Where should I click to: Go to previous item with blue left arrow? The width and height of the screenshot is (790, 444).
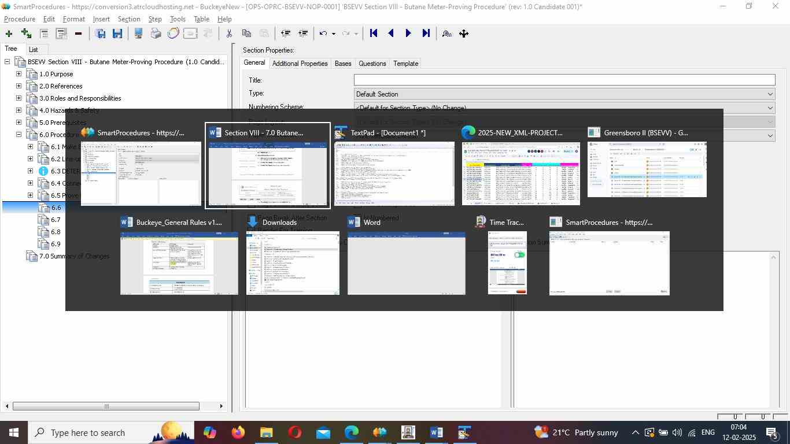(x=391, y=34)
